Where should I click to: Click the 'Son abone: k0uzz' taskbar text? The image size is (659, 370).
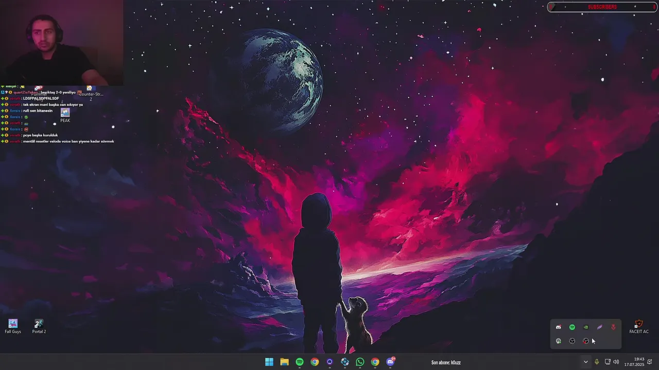[x=446, y=362]
